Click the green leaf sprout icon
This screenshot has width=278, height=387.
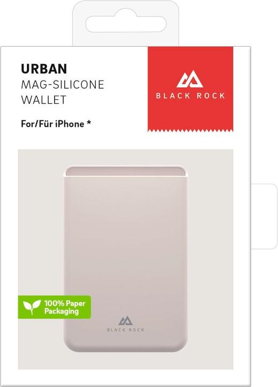tap(32, 307)
